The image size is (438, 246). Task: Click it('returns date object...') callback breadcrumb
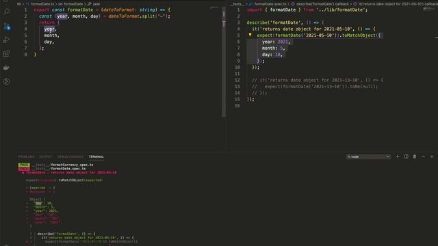click(398, 4)
